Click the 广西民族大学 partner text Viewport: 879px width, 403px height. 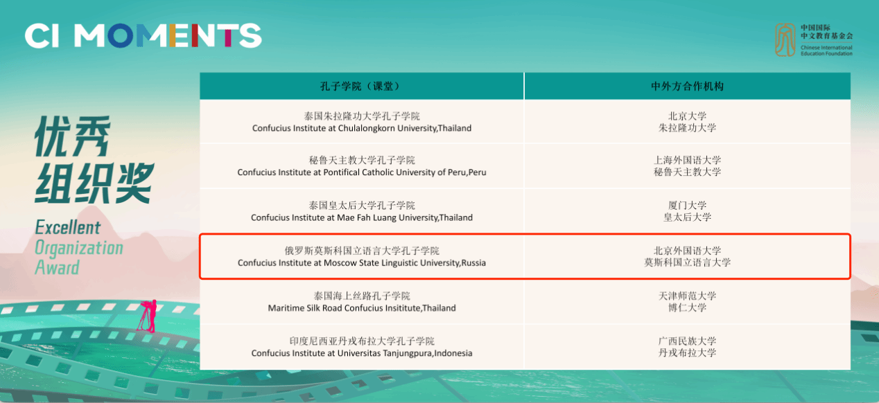pos(687,341)
